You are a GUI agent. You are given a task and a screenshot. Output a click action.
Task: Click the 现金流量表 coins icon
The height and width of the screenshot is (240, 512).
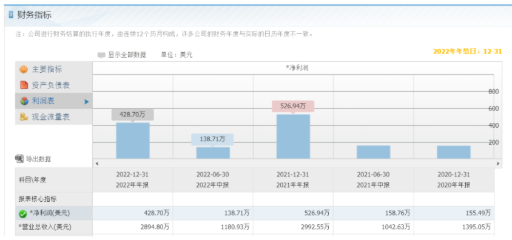pos(24,117)
